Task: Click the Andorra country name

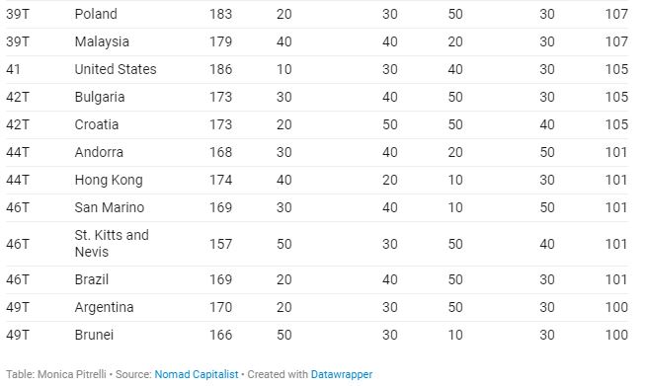Action: click(x=99, y=152)
